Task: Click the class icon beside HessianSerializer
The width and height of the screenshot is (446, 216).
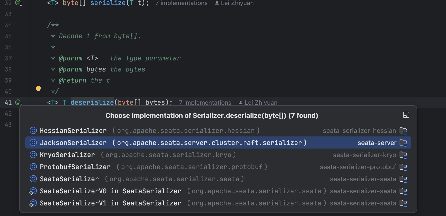Action: click(33, 130)
